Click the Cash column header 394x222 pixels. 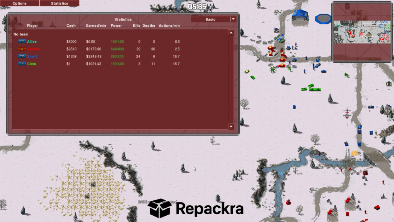tap(71, 26)
